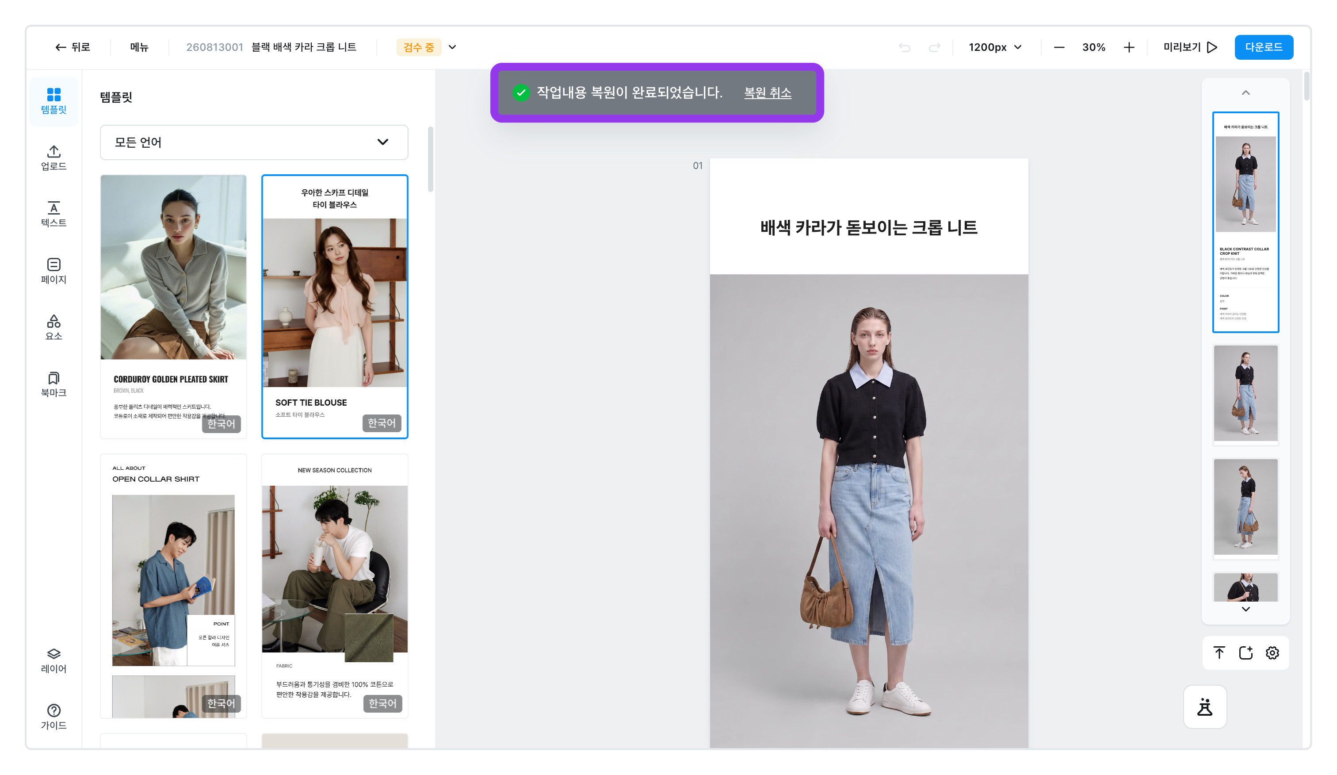
Task: Open the 레이어 layers panel
Action: point(53,660)
